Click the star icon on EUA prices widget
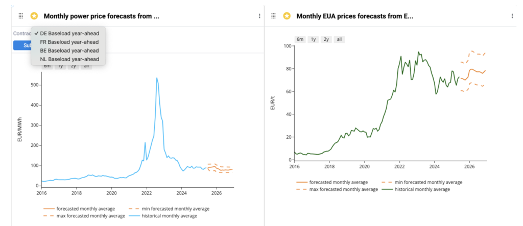Viewport: 523px width, 226px height. pyautogui.click(x=287, y=16)
